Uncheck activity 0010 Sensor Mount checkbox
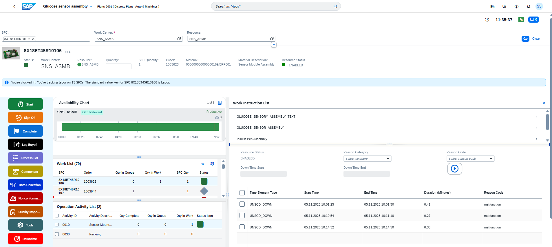 (x=57, y=225)
